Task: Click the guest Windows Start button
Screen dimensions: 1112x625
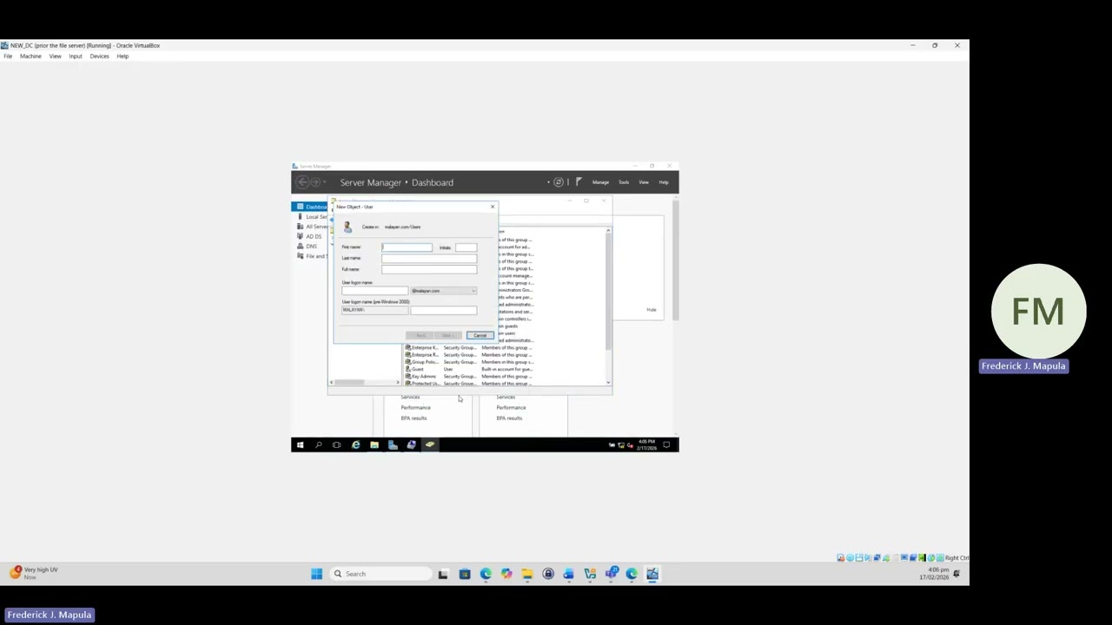Action: (300, 444)
